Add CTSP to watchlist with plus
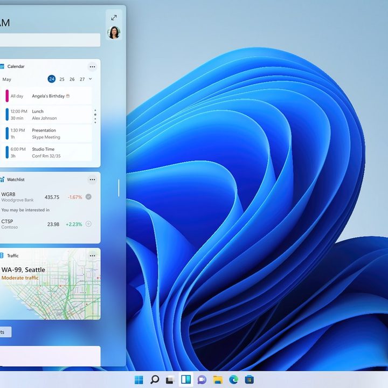This screenshot has width=388, height=388. (x=88, y=224)
